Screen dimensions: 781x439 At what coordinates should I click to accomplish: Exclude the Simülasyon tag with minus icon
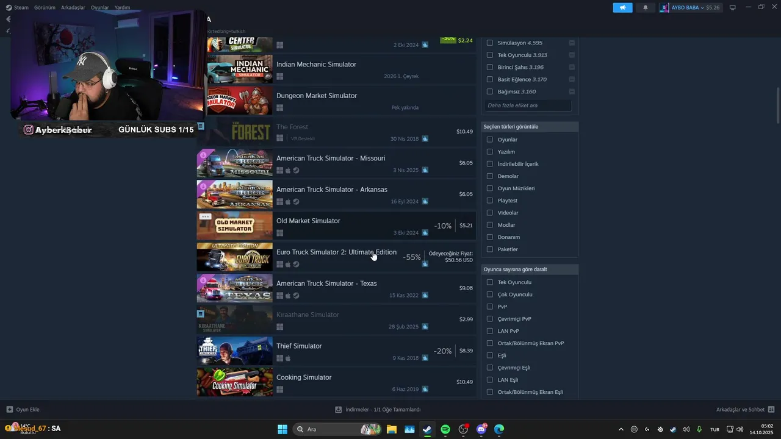click(572, 43)
